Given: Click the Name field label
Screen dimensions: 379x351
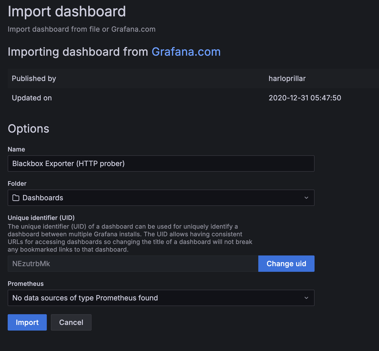Looking at the screenshot, I should click(16, 149).
